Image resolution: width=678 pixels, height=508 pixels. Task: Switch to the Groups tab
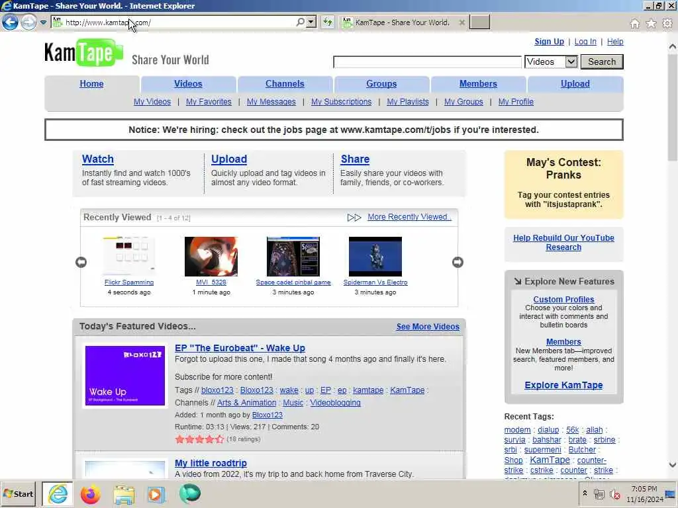[x=381, y=84]
